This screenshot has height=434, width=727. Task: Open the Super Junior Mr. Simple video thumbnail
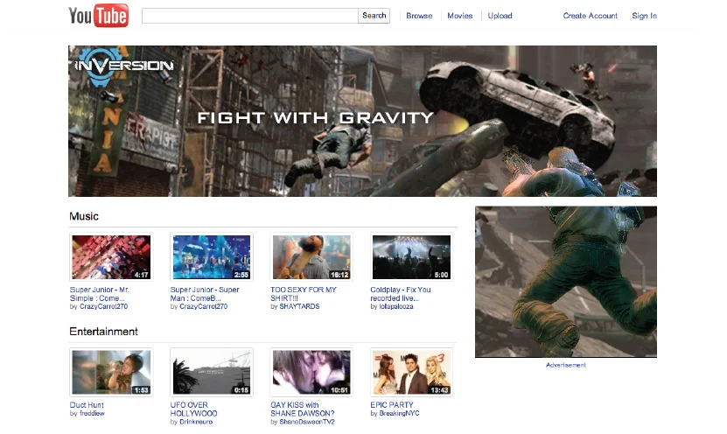tap(111, 257)
